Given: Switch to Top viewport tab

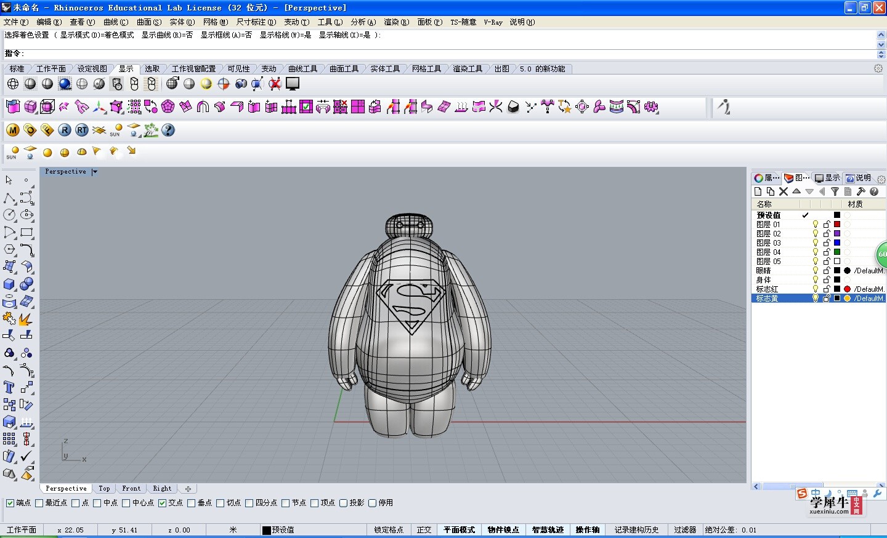Looking at the screenshot, I should [104, 489].
